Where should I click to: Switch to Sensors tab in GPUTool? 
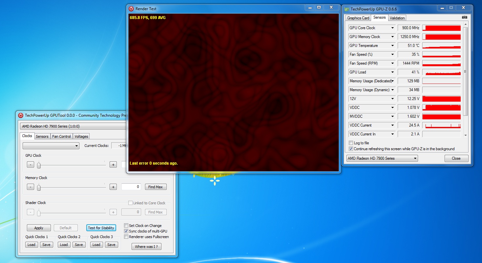[42, 136]
